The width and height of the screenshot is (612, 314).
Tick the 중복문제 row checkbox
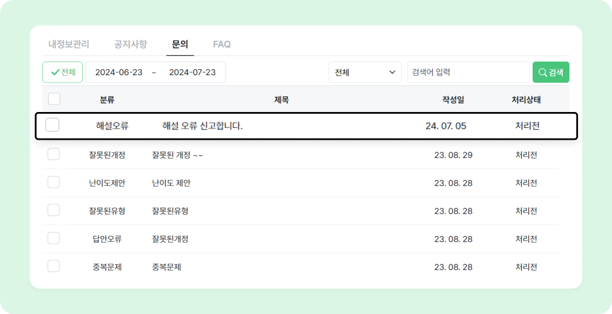(x=54, y=266)
